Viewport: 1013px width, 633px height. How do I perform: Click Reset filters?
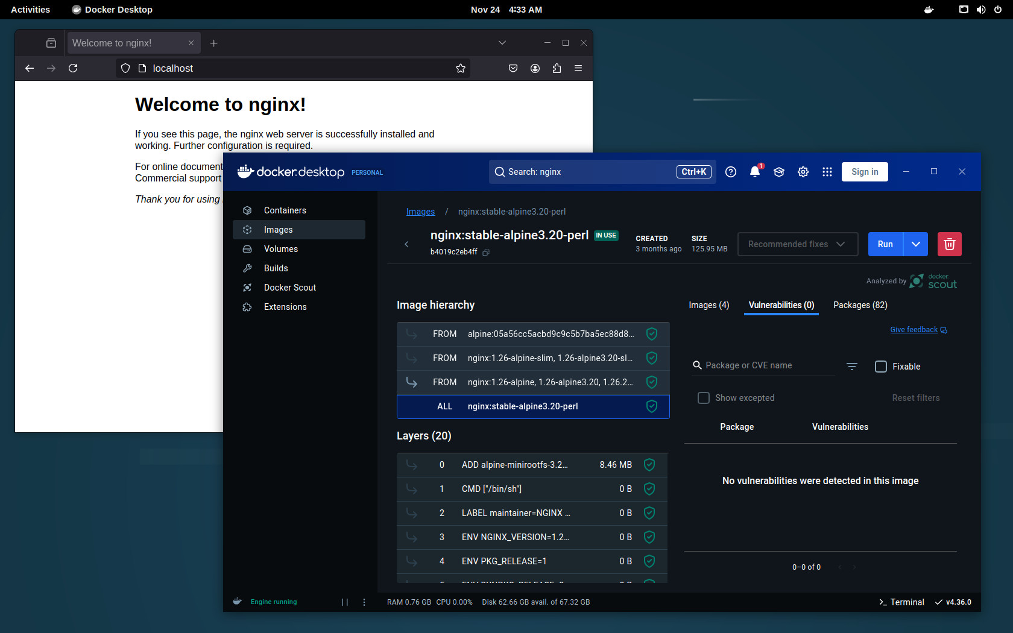click(x=916, y=398)
